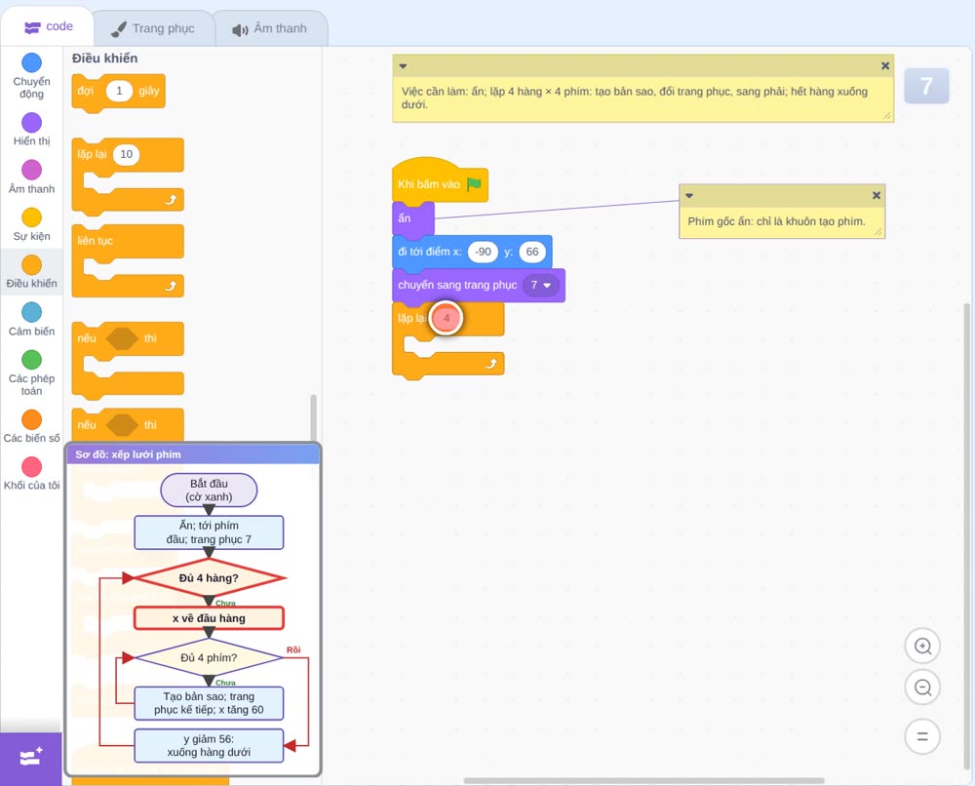
Task: Open the Khối của tôi category
Action: (x=32, y=473)
